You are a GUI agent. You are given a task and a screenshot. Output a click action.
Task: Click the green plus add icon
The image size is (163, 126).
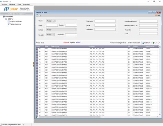(153, 43)
